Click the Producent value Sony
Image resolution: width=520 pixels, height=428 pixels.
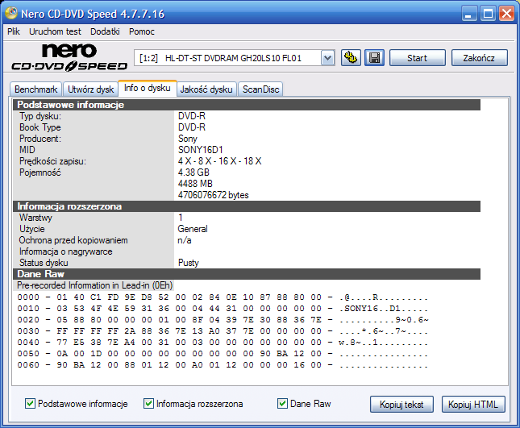point(187,139)
